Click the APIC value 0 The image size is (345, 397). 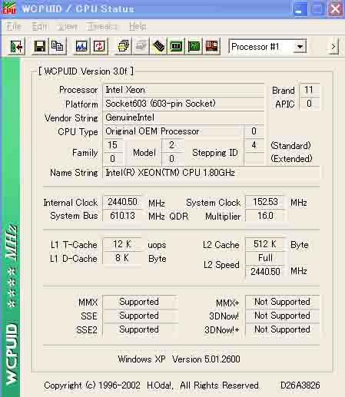pyautogui.click(x=309, y=104)
